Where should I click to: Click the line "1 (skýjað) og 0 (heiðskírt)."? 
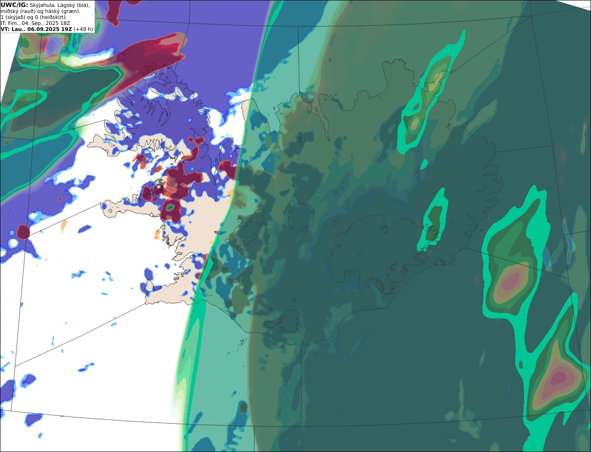(34, 17)
